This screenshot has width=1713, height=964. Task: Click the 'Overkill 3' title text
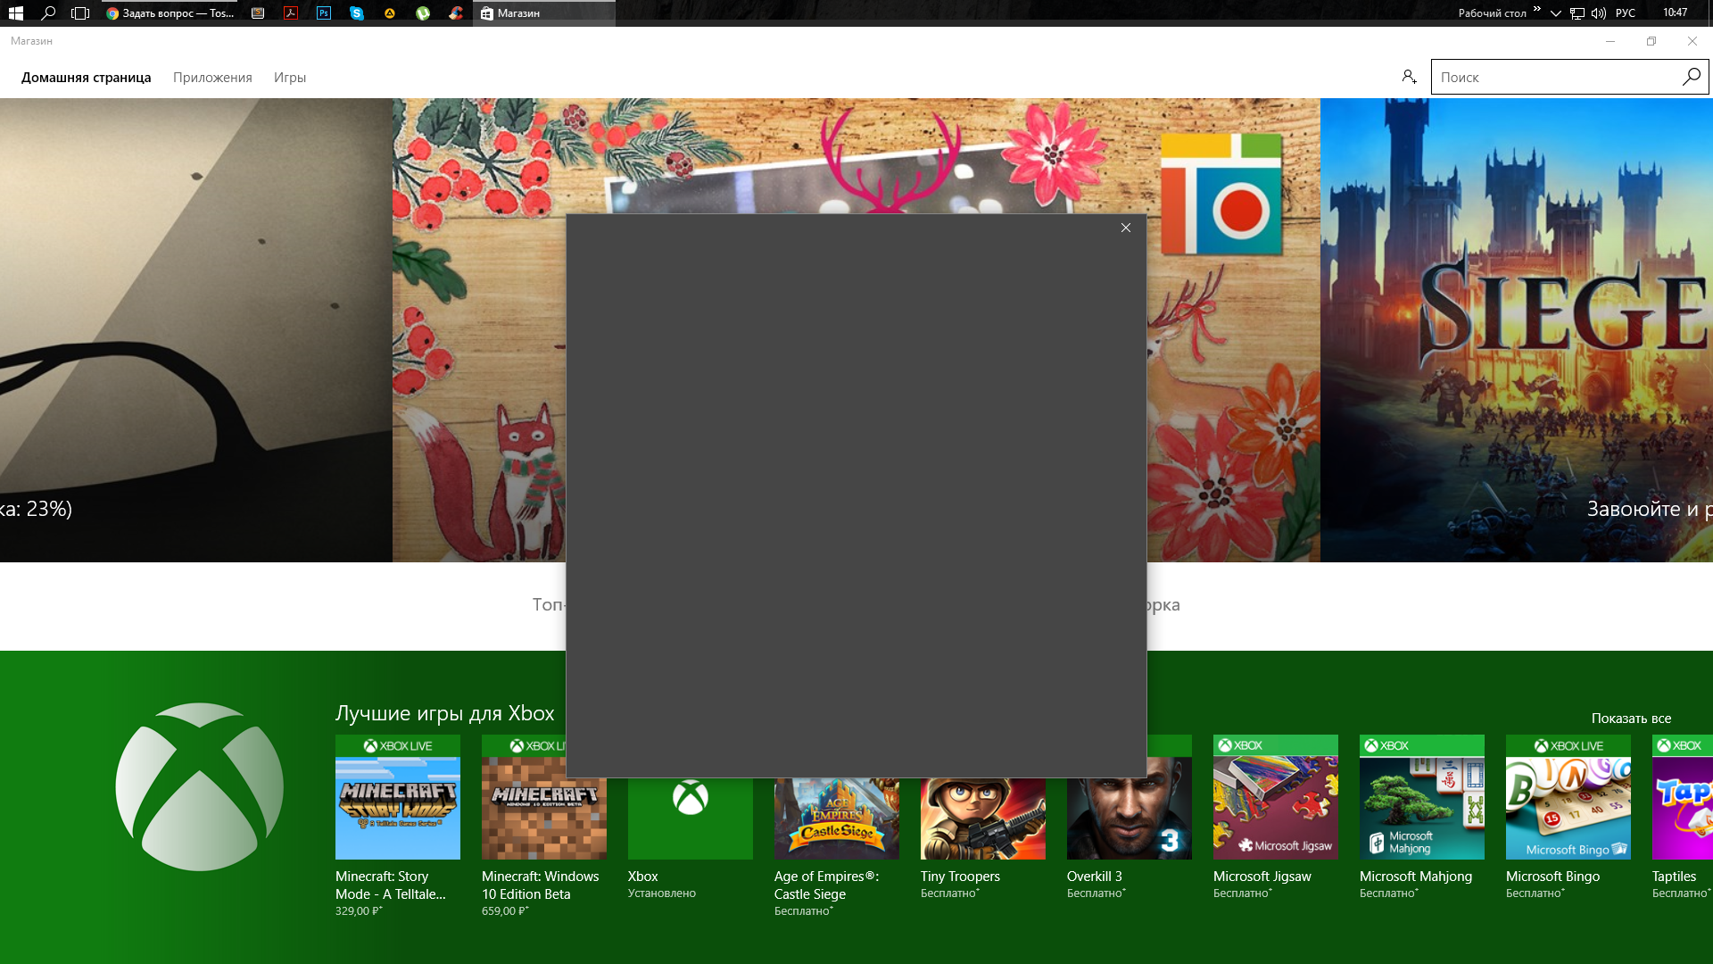point(1095,877)
